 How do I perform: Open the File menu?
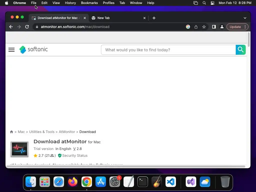click(x=34, y=3)
